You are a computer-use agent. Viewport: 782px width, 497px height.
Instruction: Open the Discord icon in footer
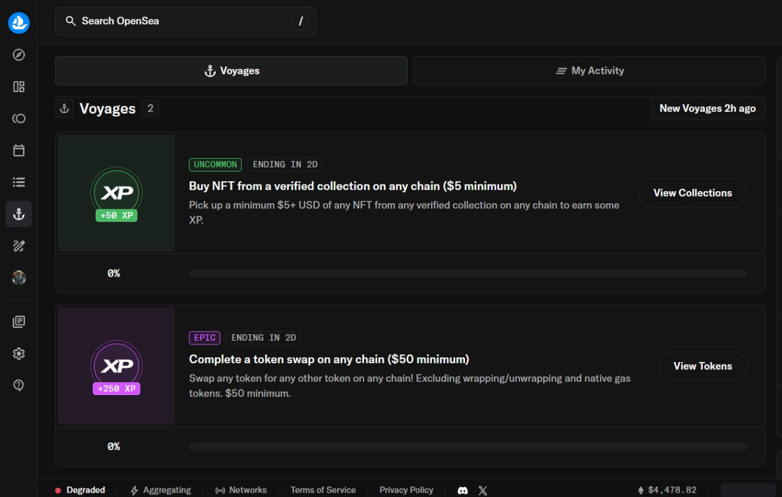[x=462, y=490]
